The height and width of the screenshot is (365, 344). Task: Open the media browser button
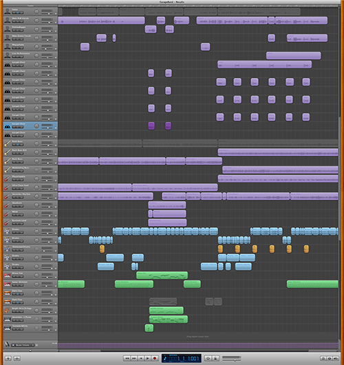pyautogui.click(x=336, y=359)
